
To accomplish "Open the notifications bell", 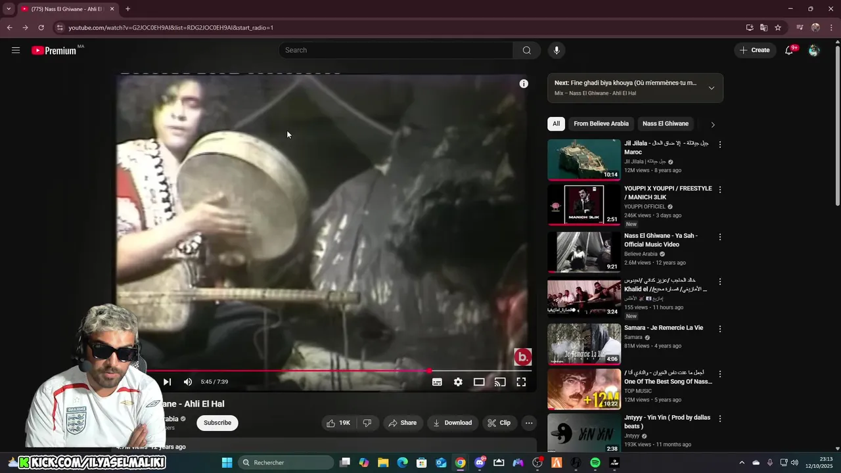I will pyautogui.click(x=789, y=51).
